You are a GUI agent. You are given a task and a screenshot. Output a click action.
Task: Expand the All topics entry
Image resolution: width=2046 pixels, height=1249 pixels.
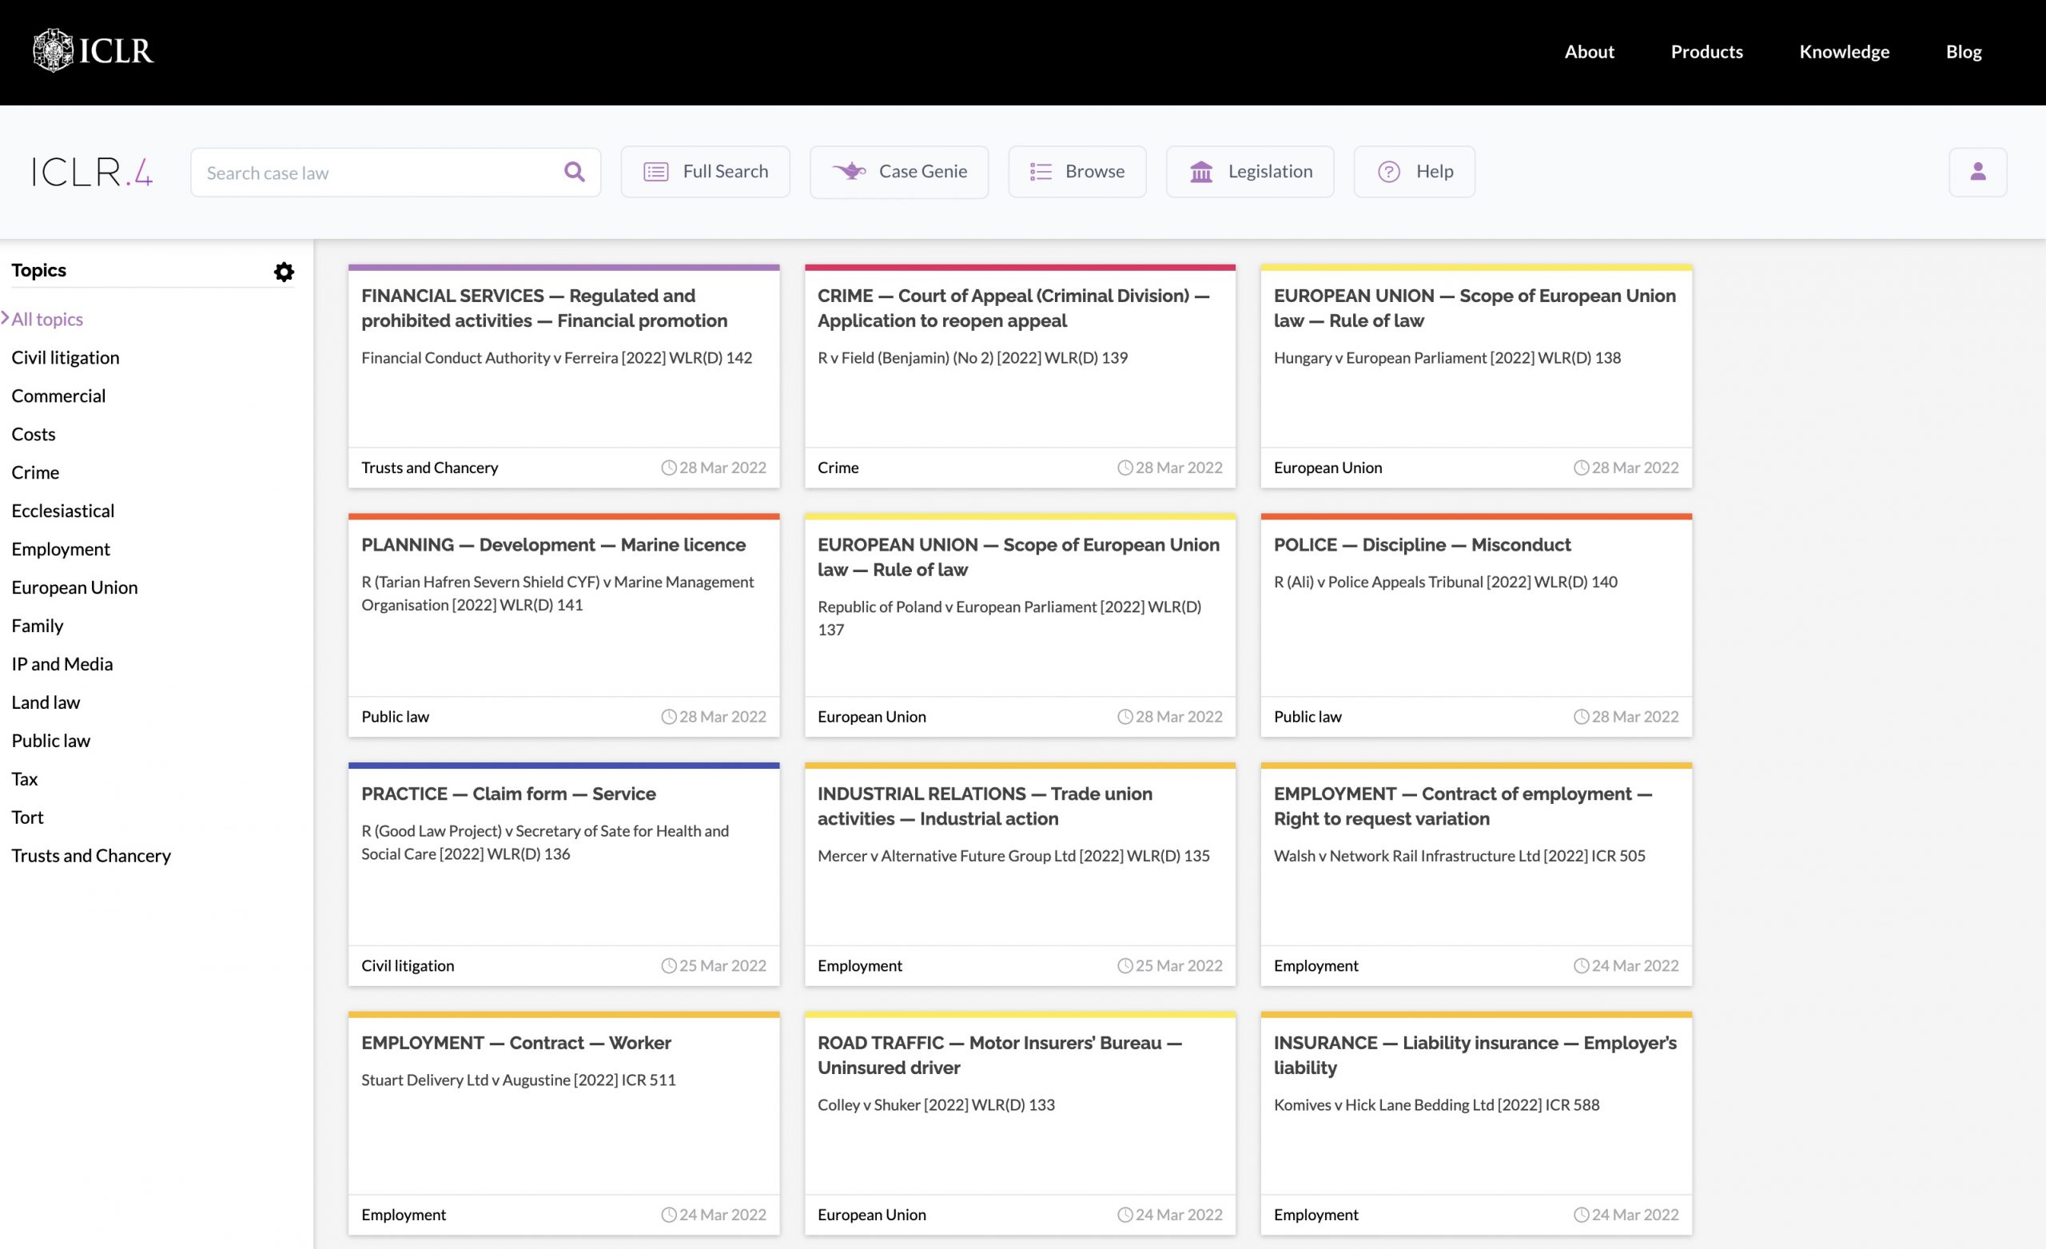(47, 319)
